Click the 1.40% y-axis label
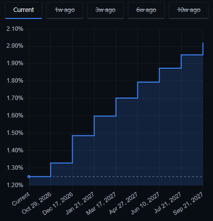This screenshot has width=213, height=221. 15,150
